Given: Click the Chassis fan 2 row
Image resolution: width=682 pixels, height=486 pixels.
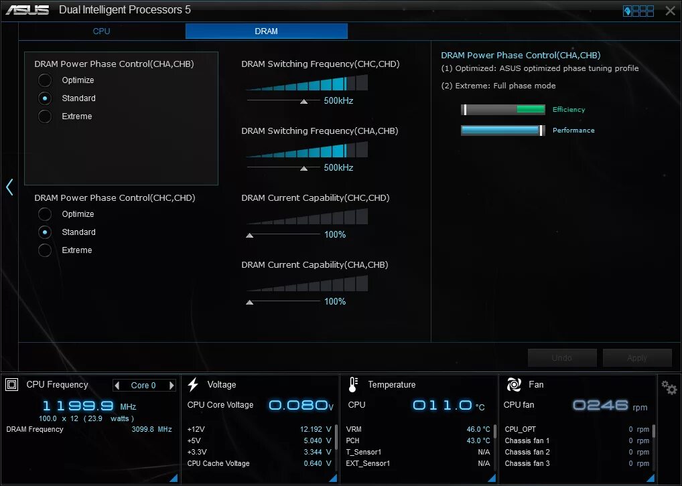Looking at the screenshot, I should coord(577,452).
